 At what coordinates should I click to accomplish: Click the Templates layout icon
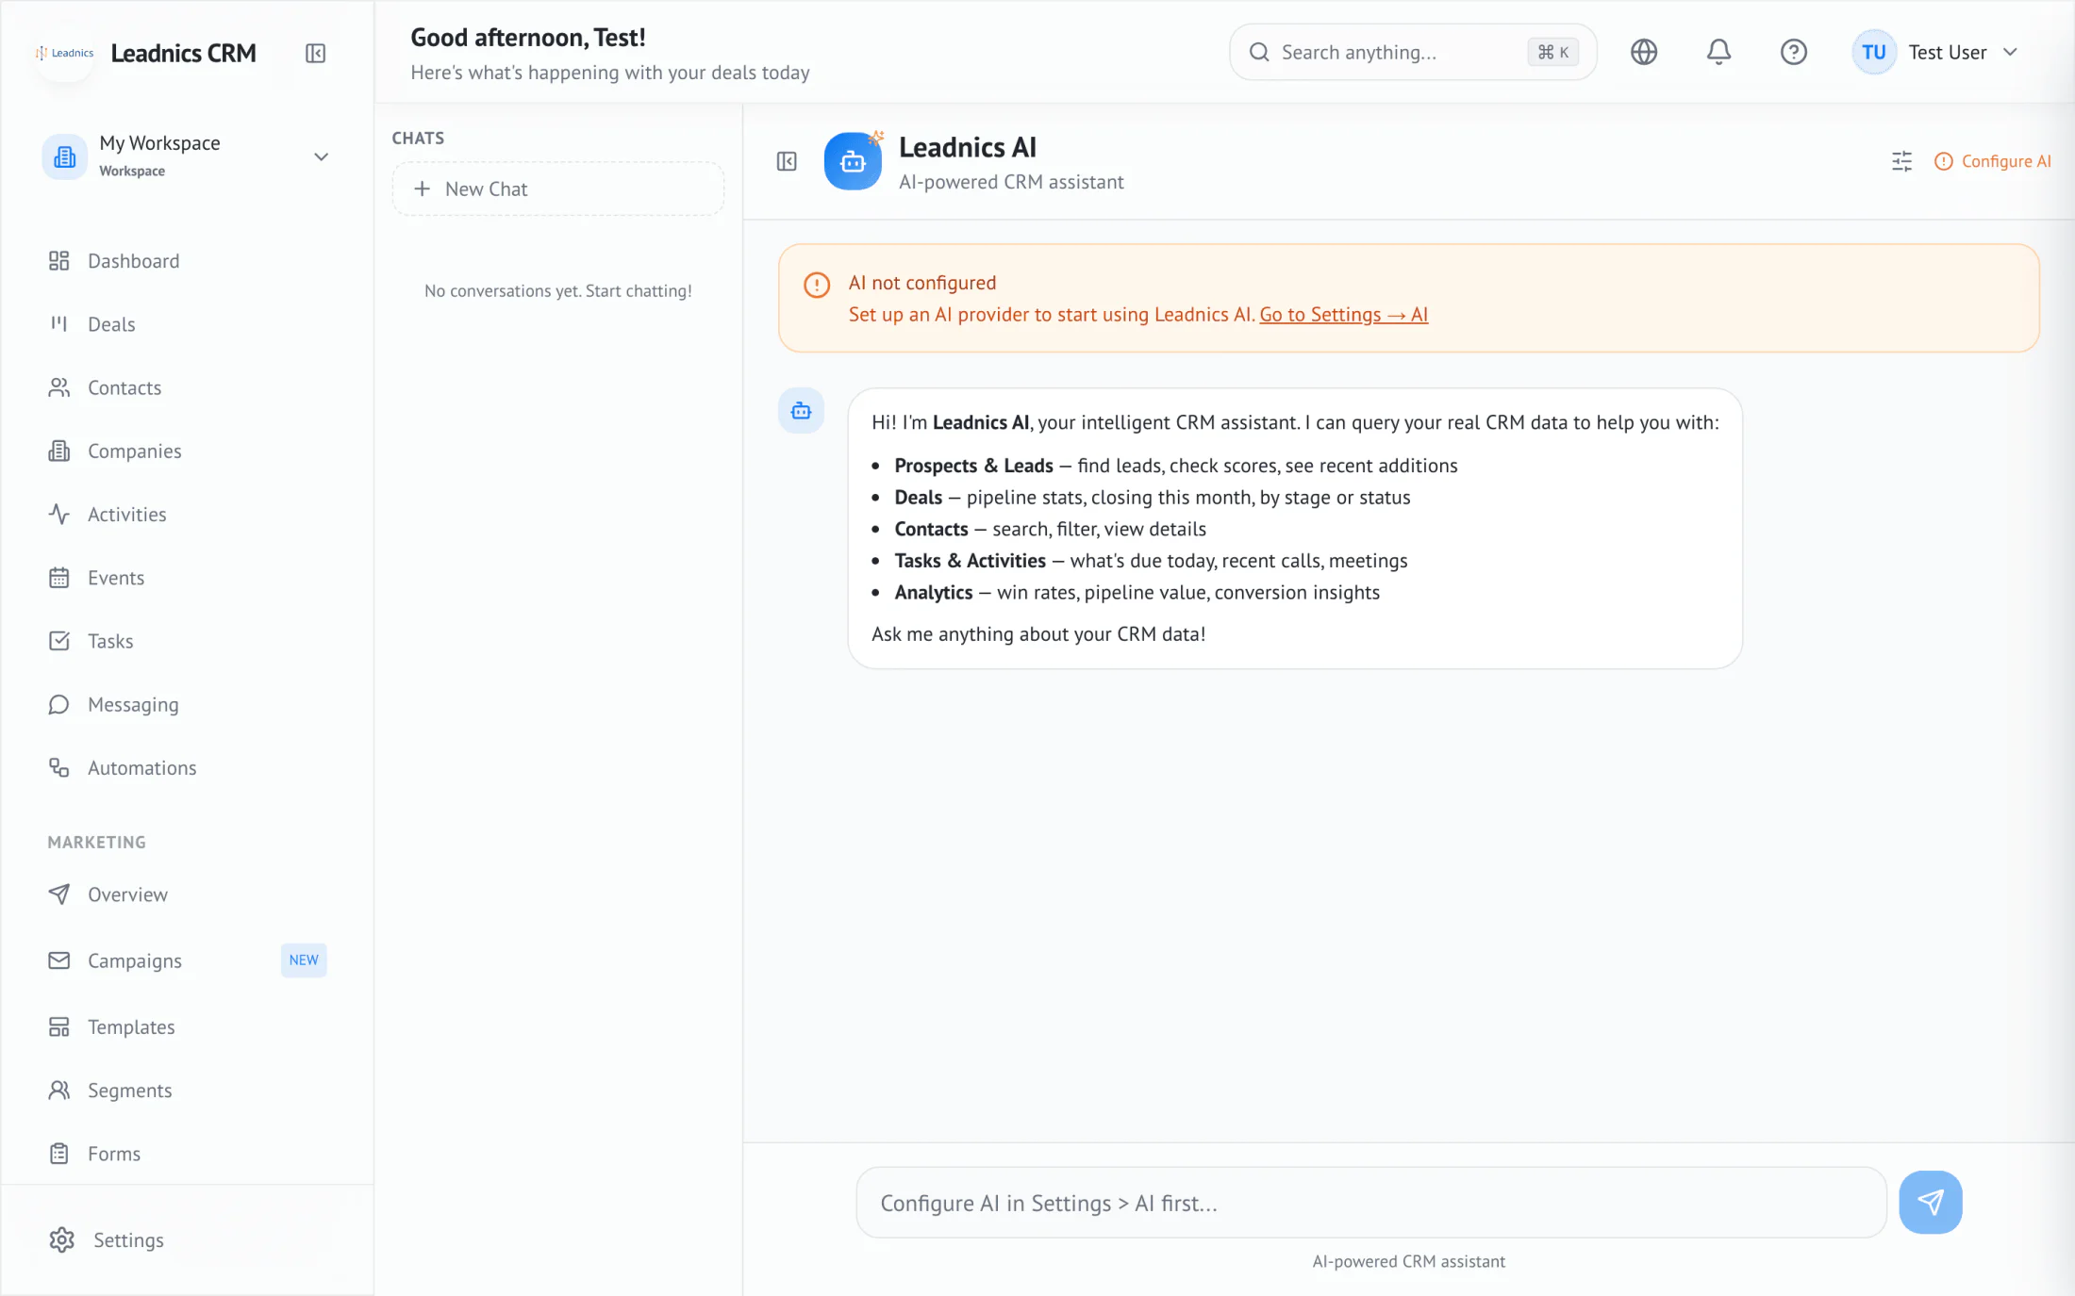click(x=58, y=1026)
